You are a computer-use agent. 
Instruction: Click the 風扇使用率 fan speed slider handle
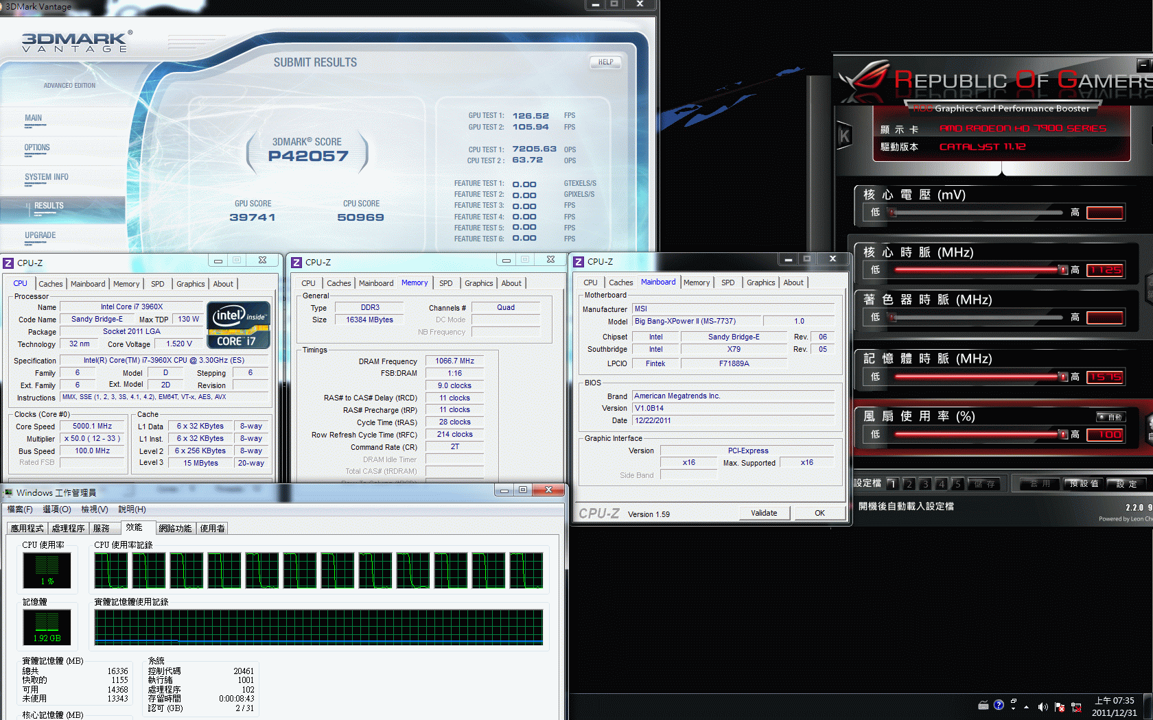point(1063,435)
